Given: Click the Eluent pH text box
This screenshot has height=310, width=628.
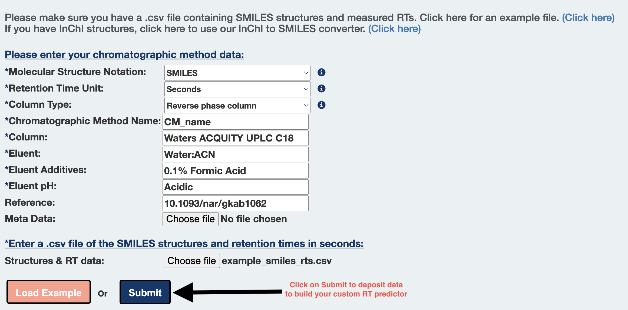Looking at the screenshot, I should pos(235,187).
